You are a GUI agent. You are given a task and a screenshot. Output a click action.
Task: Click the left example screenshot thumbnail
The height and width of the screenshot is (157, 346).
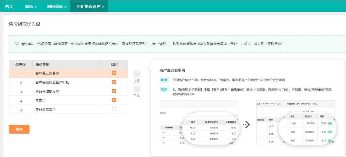click(x=199, y=122)
